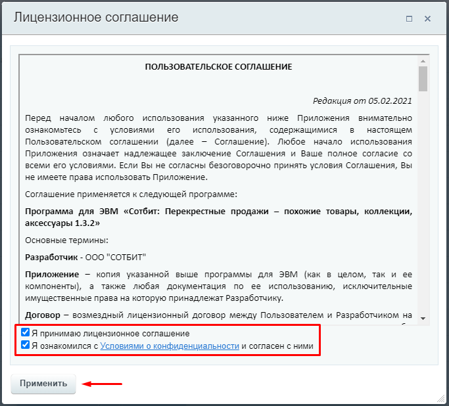This screenshot has height=406, width=449.
Task: Click the scrollbar up arrow
Action: [x=423, y=61]
